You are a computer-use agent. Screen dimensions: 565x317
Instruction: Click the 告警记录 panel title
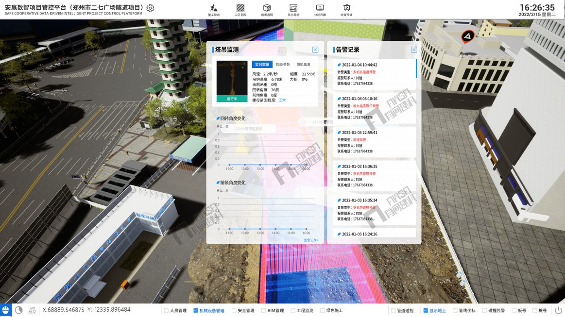click(x=348, y=50)
